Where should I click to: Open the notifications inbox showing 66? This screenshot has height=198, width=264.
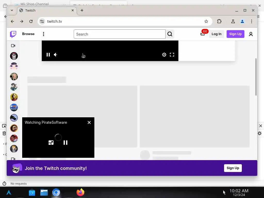click(203, 34)
